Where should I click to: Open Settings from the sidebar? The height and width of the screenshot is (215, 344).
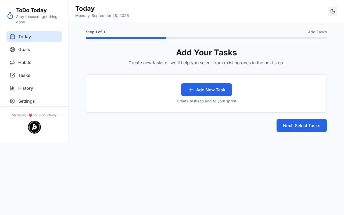tap(34, 101)
